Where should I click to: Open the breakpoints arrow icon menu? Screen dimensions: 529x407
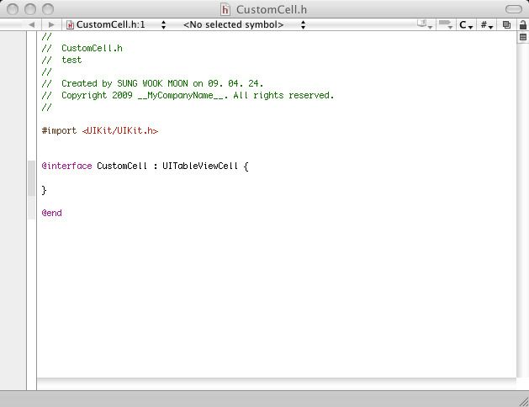(x=446, y=24)
